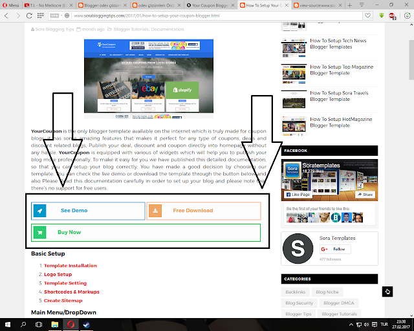The width and height of the screenshot is (414, 331).
Task: Open the green download arrow extension
Action: point(382,16)
